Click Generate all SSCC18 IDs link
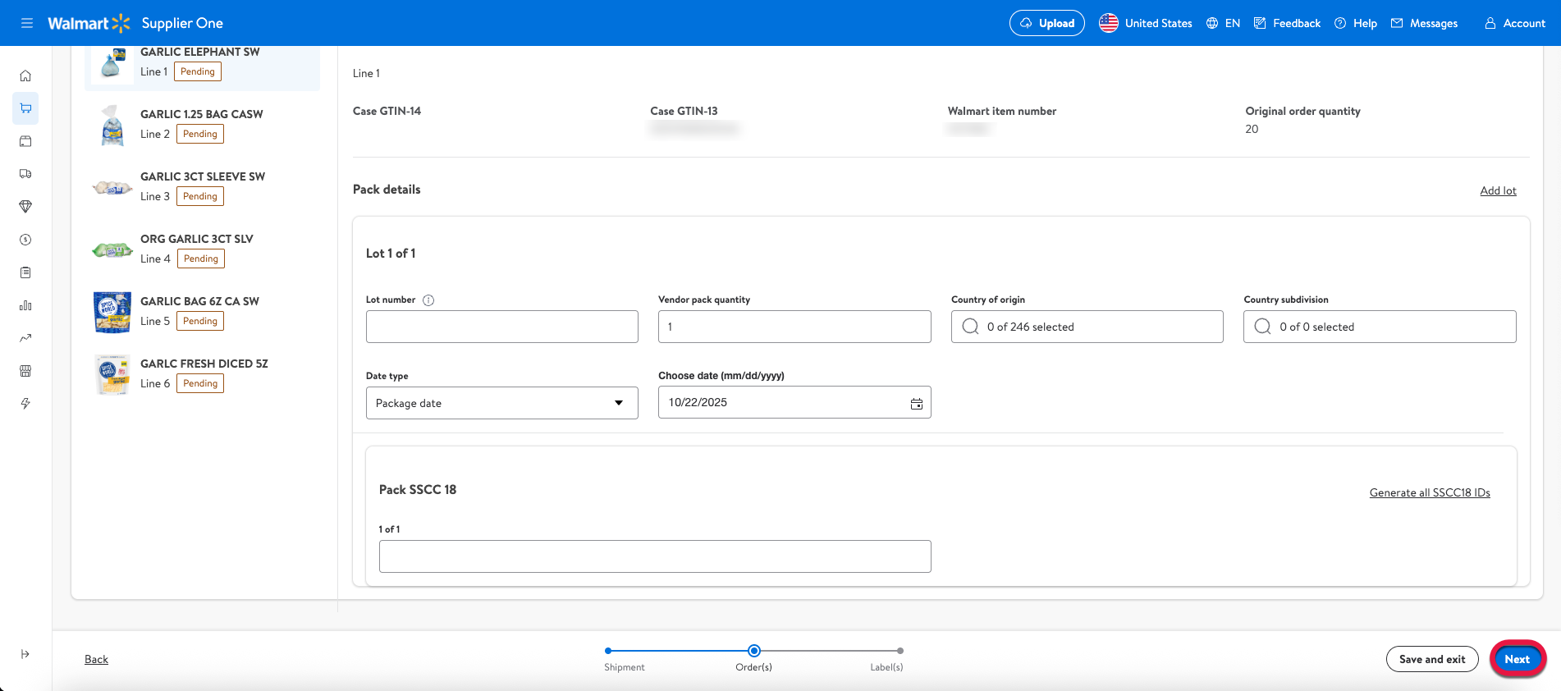The image size is (1561, 691). point(1429,492)
